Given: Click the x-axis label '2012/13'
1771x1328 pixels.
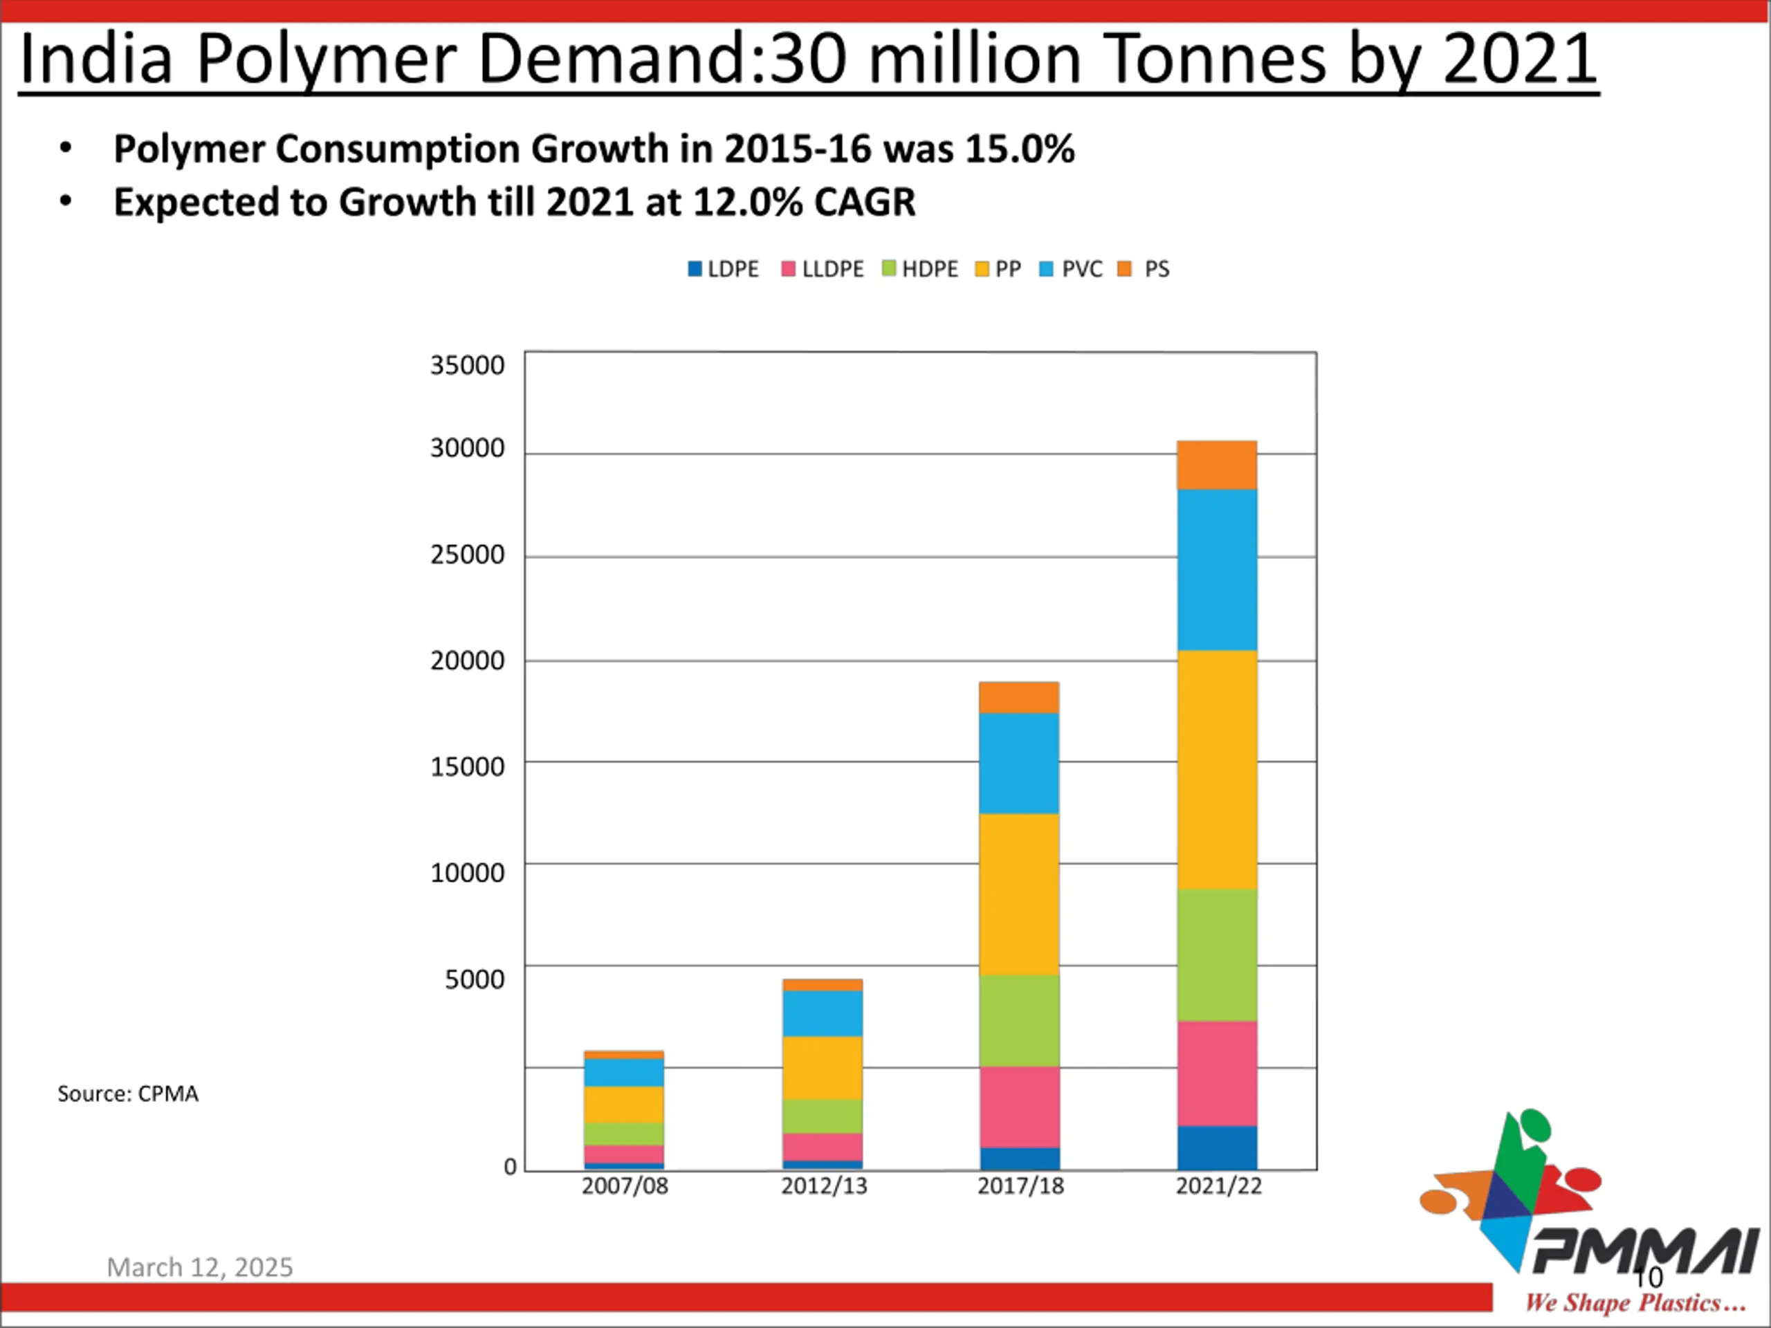Looking at the screenshot, I should pos(824,1186).
